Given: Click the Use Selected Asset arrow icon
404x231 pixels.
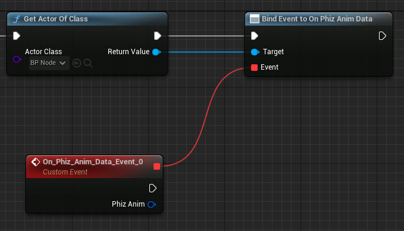Looking at the screenshot, I should point(77,63).
